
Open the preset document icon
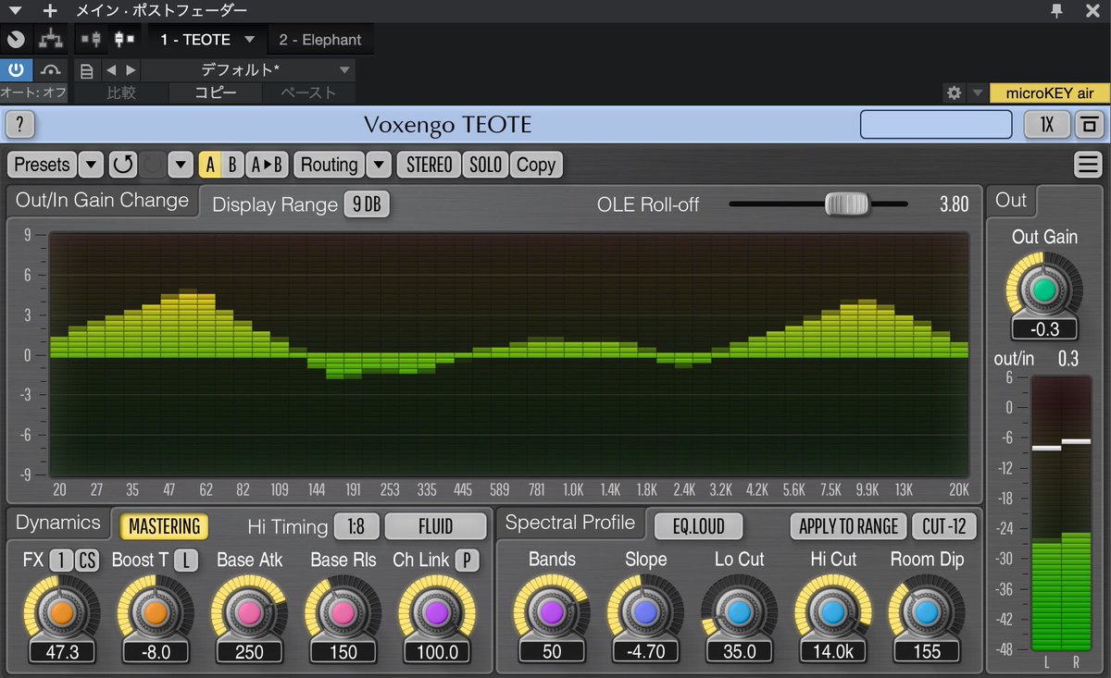pyautogui.click(x=86, y=70)
